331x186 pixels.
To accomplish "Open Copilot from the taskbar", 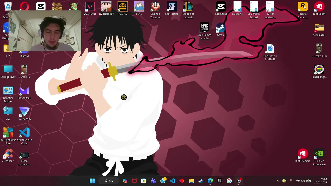I will (125, 181).
